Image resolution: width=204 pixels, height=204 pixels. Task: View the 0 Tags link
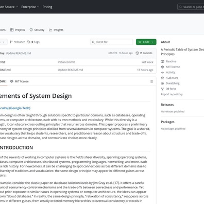(x=33, y=42)
